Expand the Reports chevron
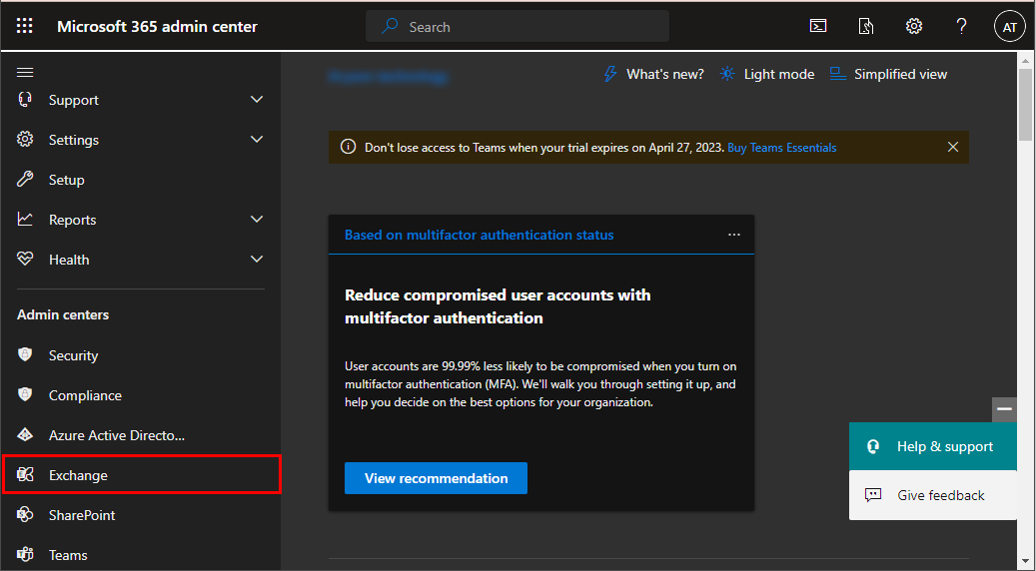The height and width of the screenshot is (571, 1036). 257,220
